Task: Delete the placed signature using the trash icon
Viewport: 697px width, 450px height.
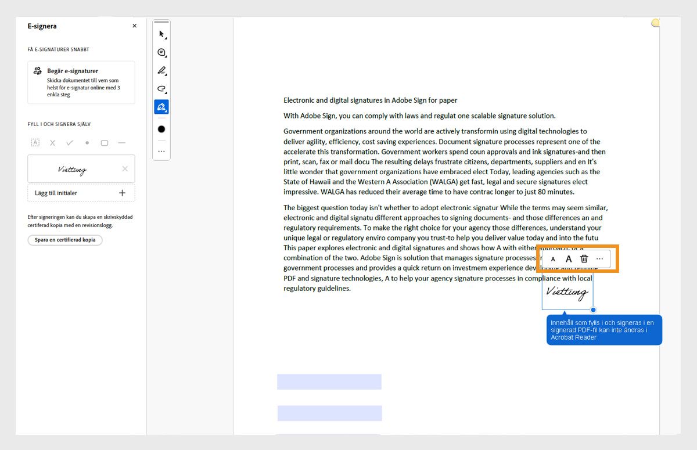Action: point(584,258)
